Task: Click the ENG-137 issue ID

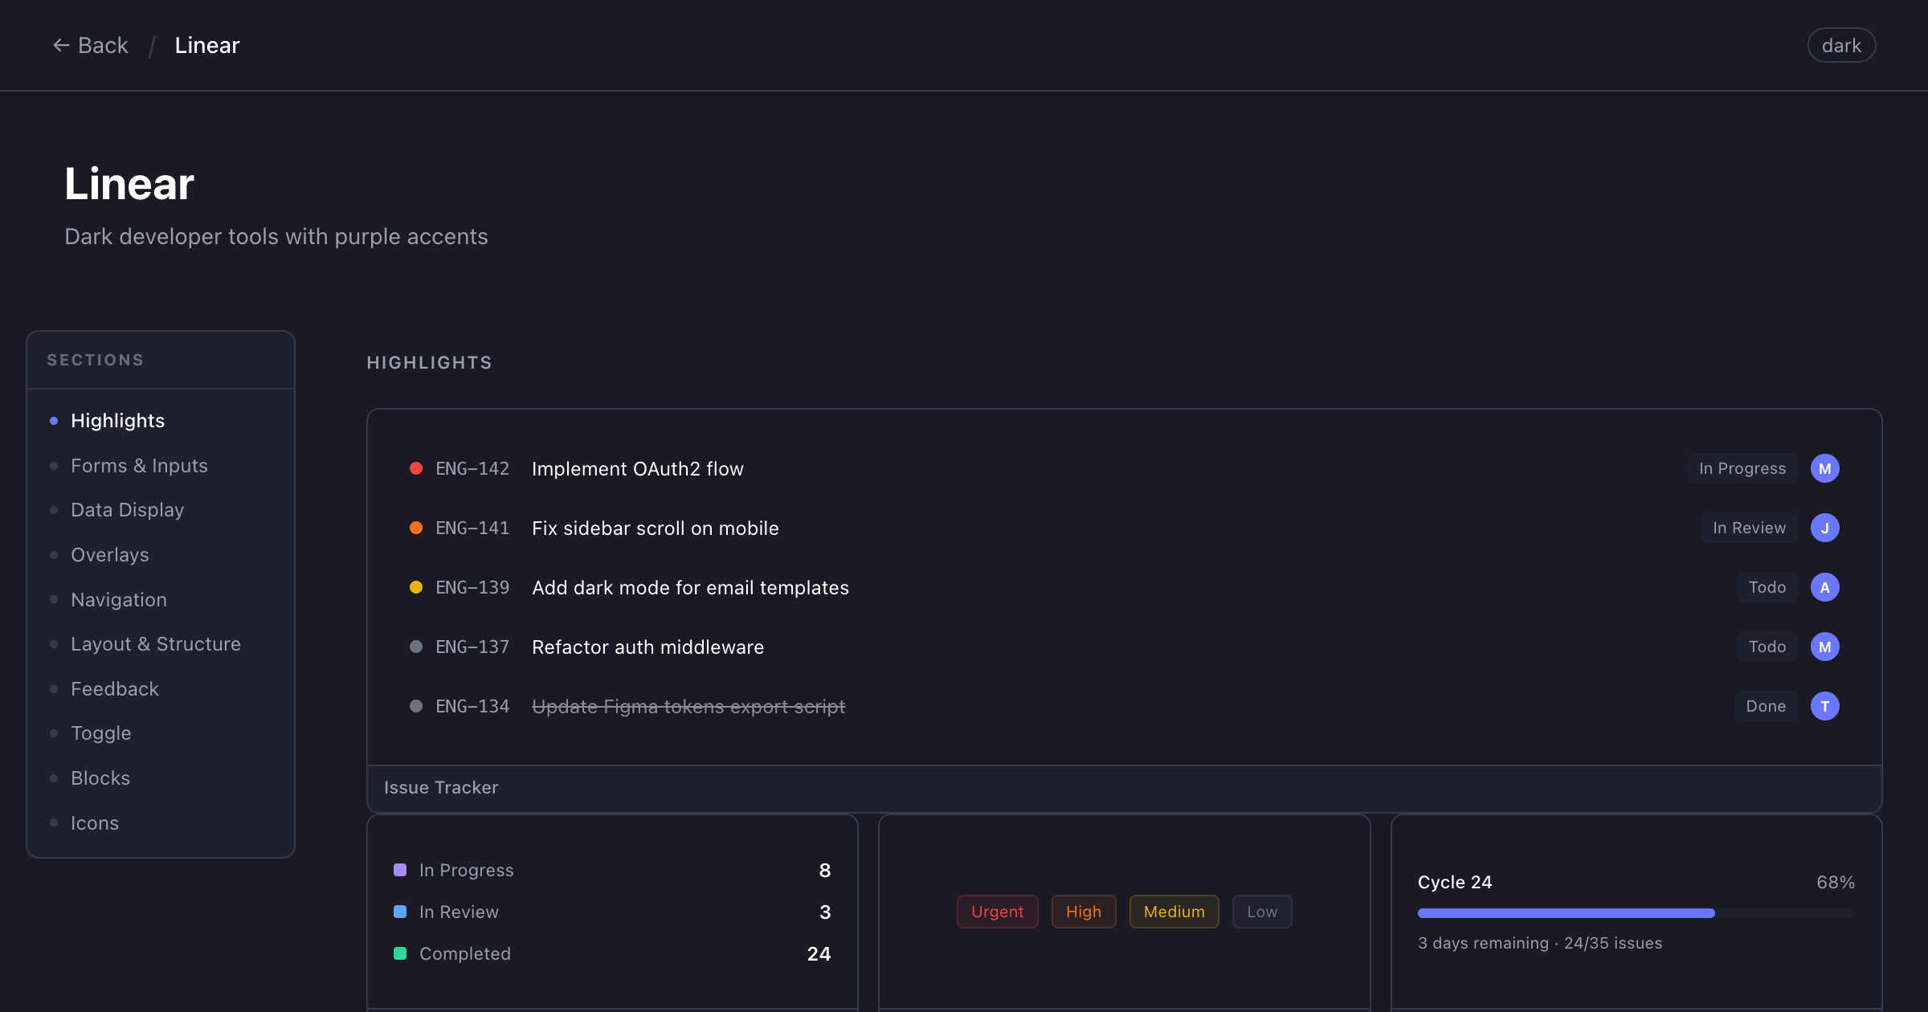Action: click(472, 647)
